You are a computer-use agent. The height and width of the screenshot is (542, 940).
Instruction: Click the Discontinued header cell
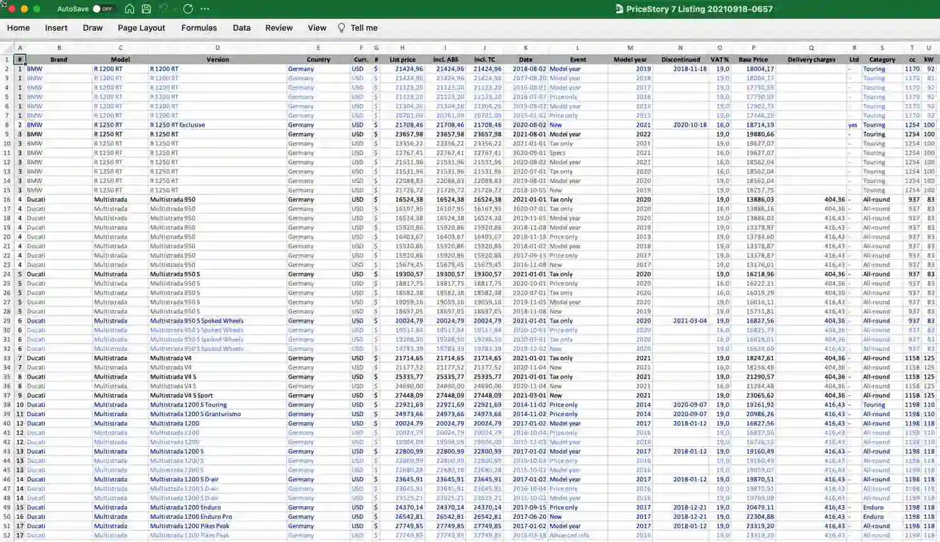[x=681, y=60]
